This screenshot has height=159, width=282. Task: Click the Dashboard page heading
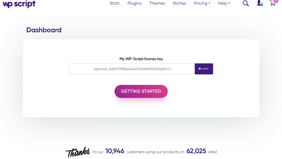click(x=44, y=30)
